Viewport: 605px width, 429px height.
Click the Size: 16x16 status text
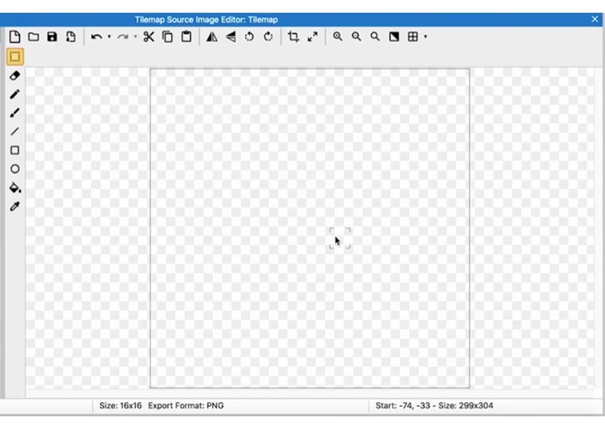pos(121,405)
